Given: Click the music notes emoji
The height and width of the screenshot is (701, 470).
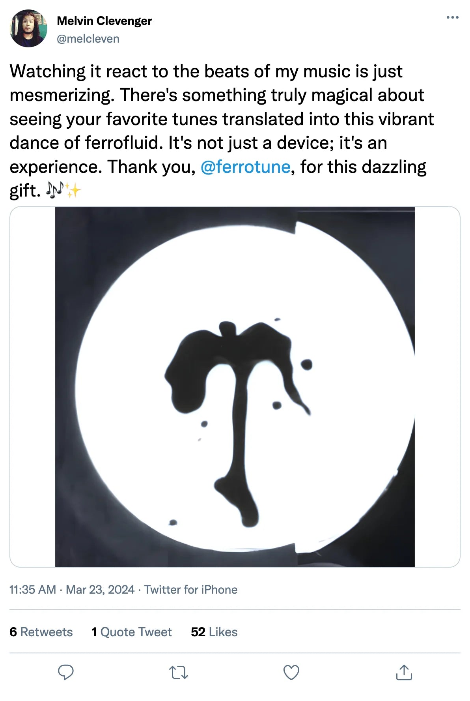Looking at the screenshot, I should coord(55,190).
